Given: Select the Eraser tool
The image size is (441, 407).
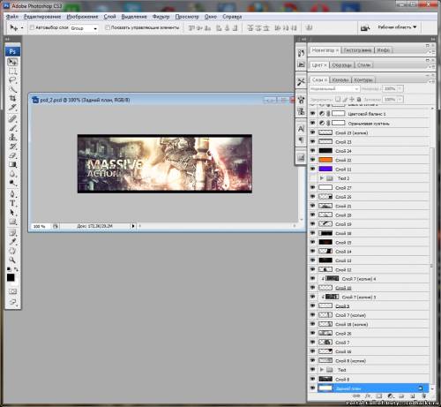Looking at the screenshot, I should 12,155.
